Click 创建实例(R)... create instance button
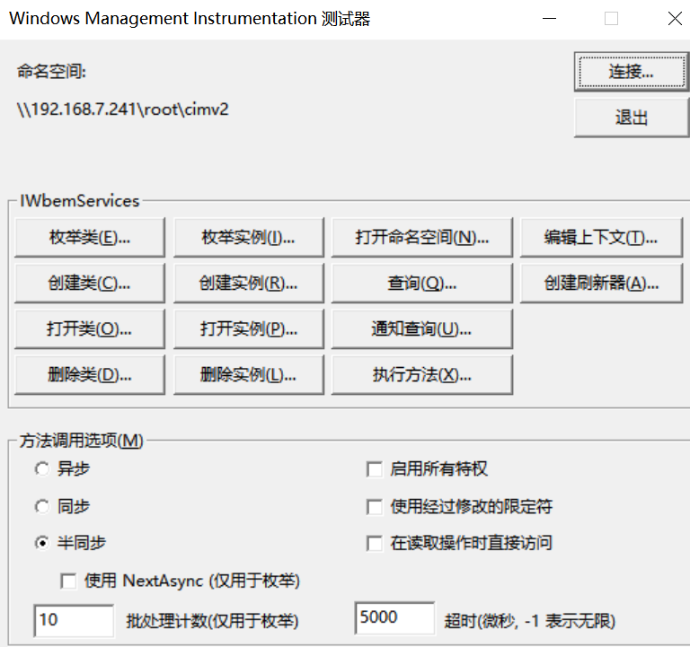 click(x=249, y=283)
